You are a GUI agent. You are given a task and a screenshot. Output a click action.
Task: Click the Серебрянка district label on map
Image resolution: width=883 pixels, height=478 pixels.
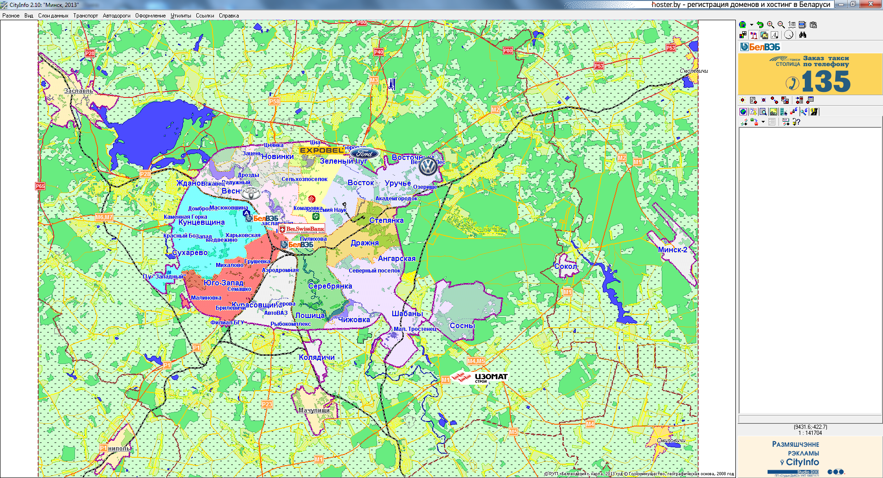pos(330,286)
